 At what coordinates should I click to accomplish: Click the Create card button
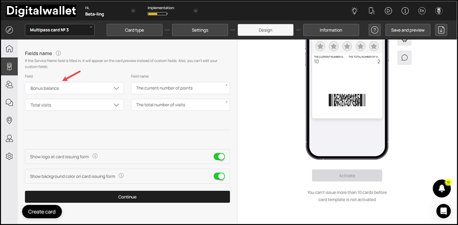(x=42, y=211)
